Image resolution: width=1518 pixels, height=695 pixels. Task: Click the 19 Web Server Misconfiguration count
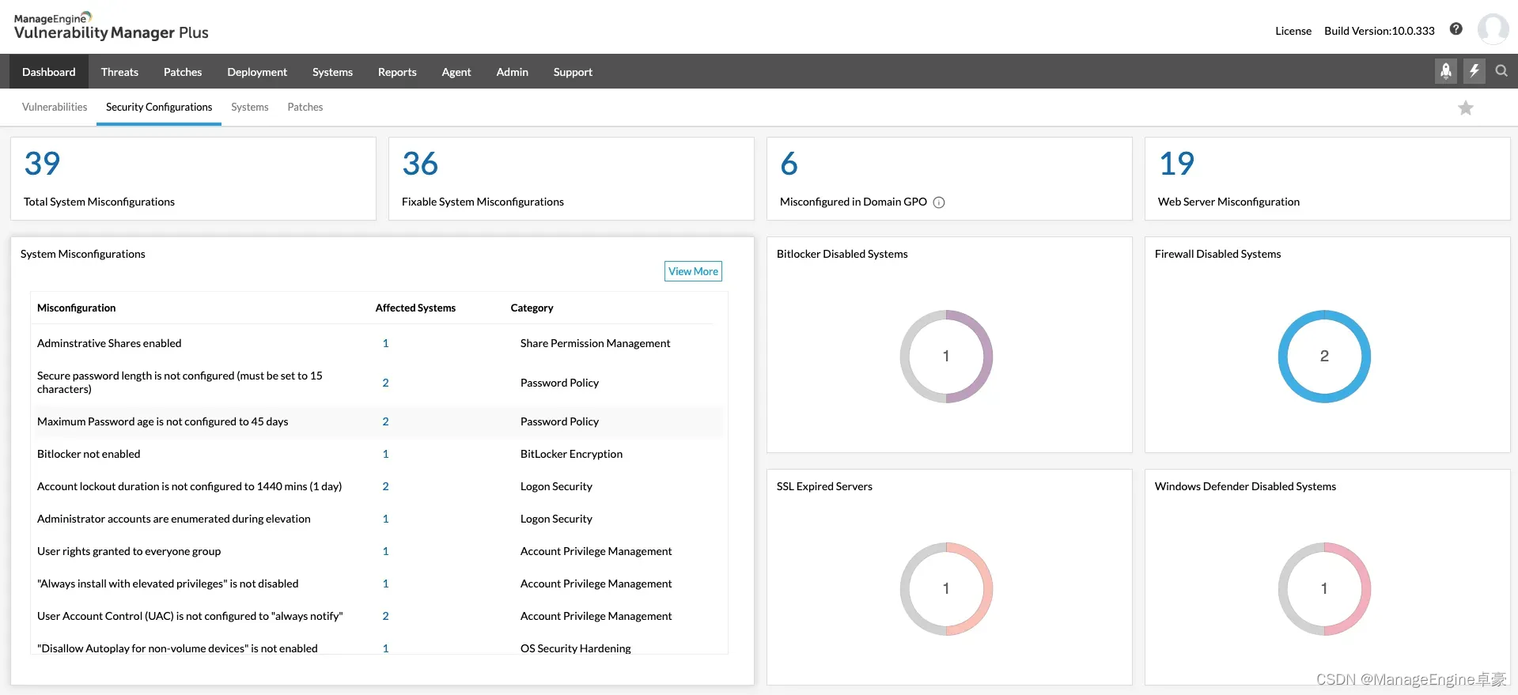1177,164
